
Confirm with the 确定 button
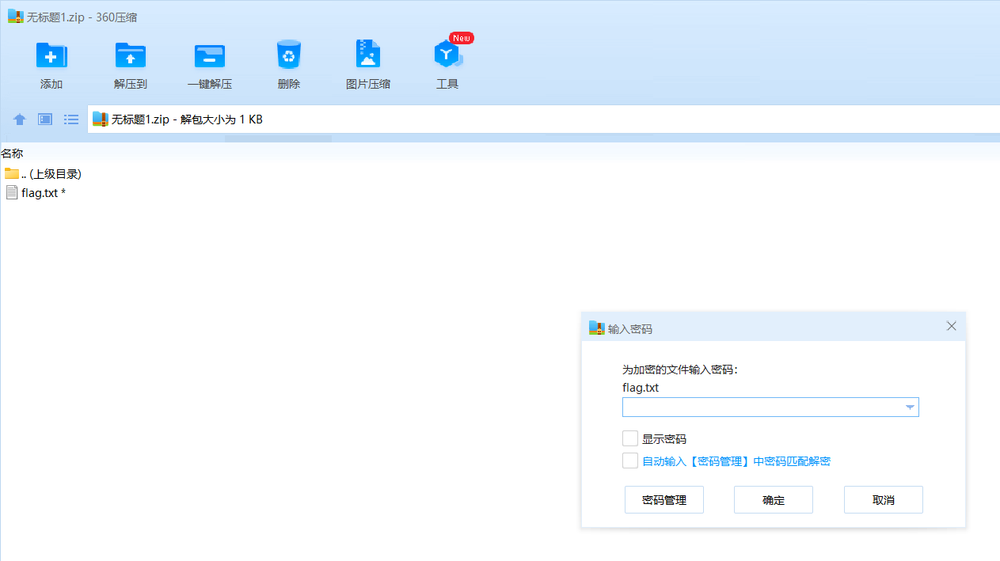(774, 500)
